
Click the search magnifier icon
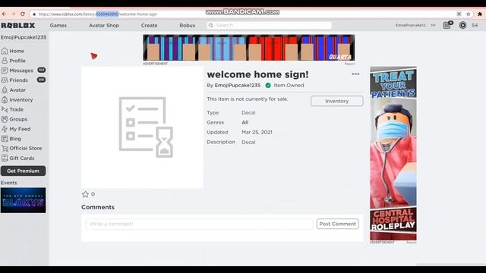[211, 25]
